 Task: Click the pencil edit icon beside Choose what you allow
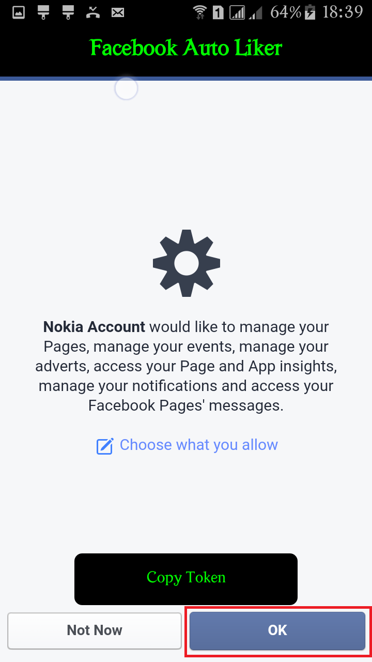click(x=105, y=445)
